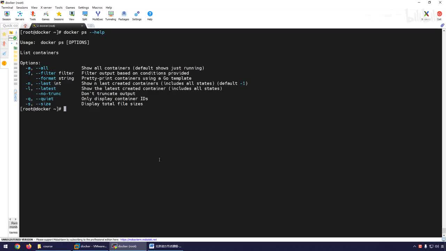Click the '--quiet' option text
This screenshot has width=446, height=251.
[45, 99]
